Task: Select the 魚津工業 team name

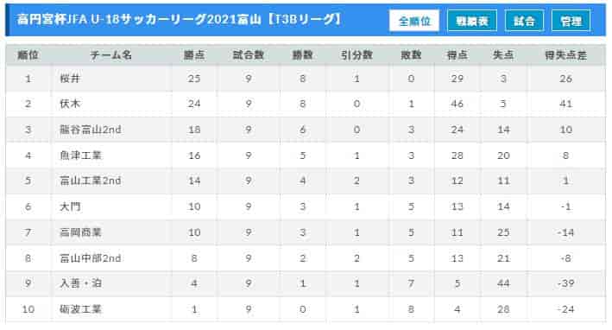Action: click(x=80, y=155)
